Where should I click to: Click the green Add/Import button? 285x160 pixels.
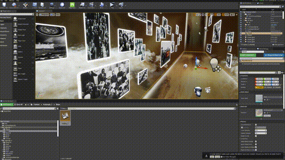tap(7, 104)
